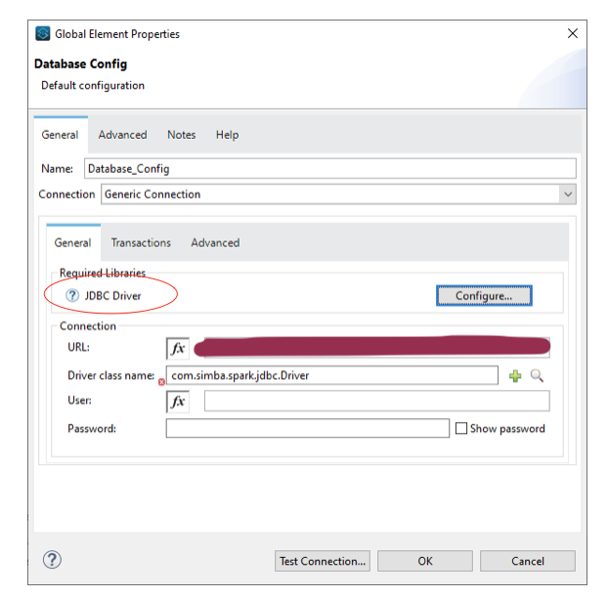This screenshot has height=597, width=608.
Task: Click the fx expression icon beside User
Action: click(x=178, y=401)
